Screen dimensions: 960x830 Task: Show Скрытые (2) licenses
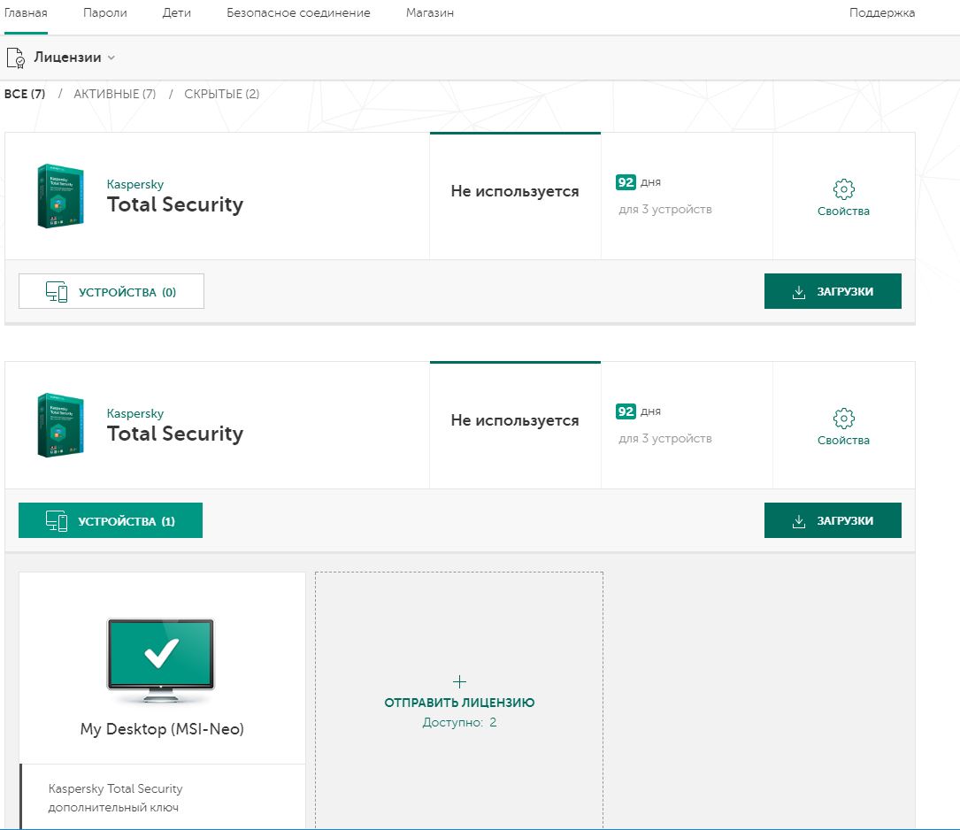click(221, 94)
